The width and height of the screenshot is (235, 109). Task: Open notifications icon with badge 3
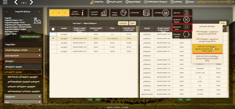click(x=92, y=2)
